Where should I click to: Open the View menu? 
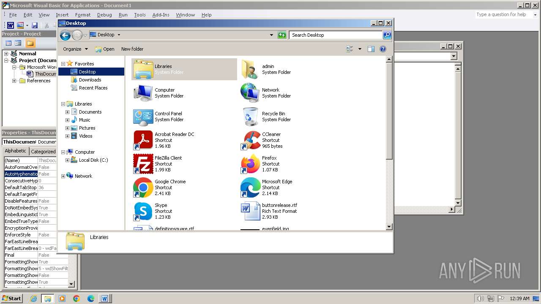click(x=44, y=15)
